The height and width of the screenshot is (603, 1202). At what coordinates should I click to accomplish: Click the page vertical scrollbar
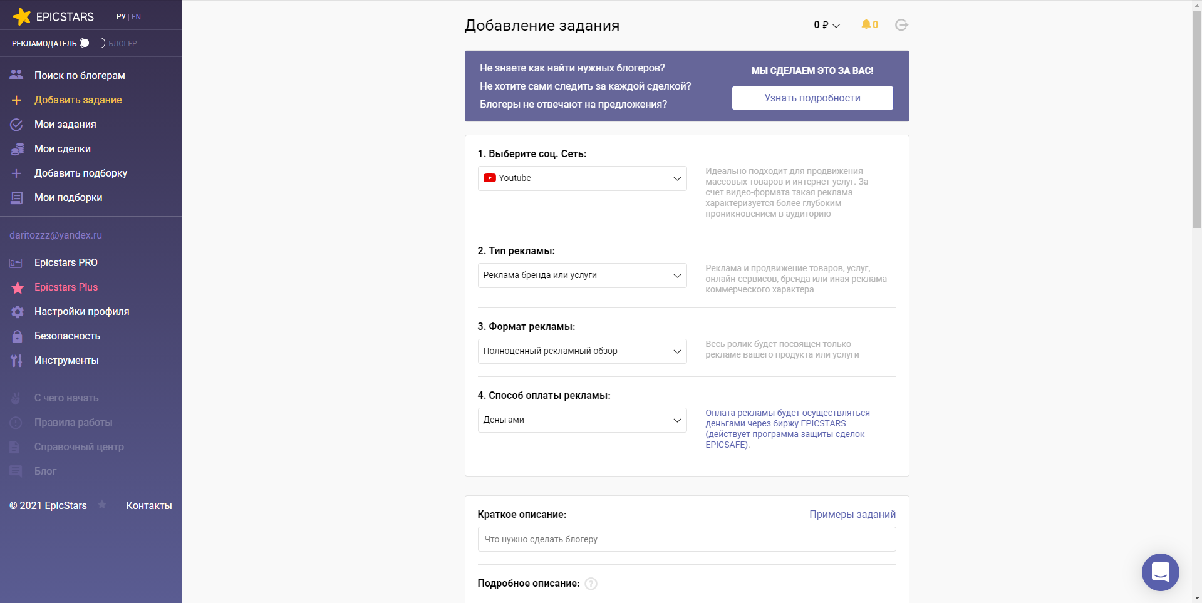[x=1197, y=119]
